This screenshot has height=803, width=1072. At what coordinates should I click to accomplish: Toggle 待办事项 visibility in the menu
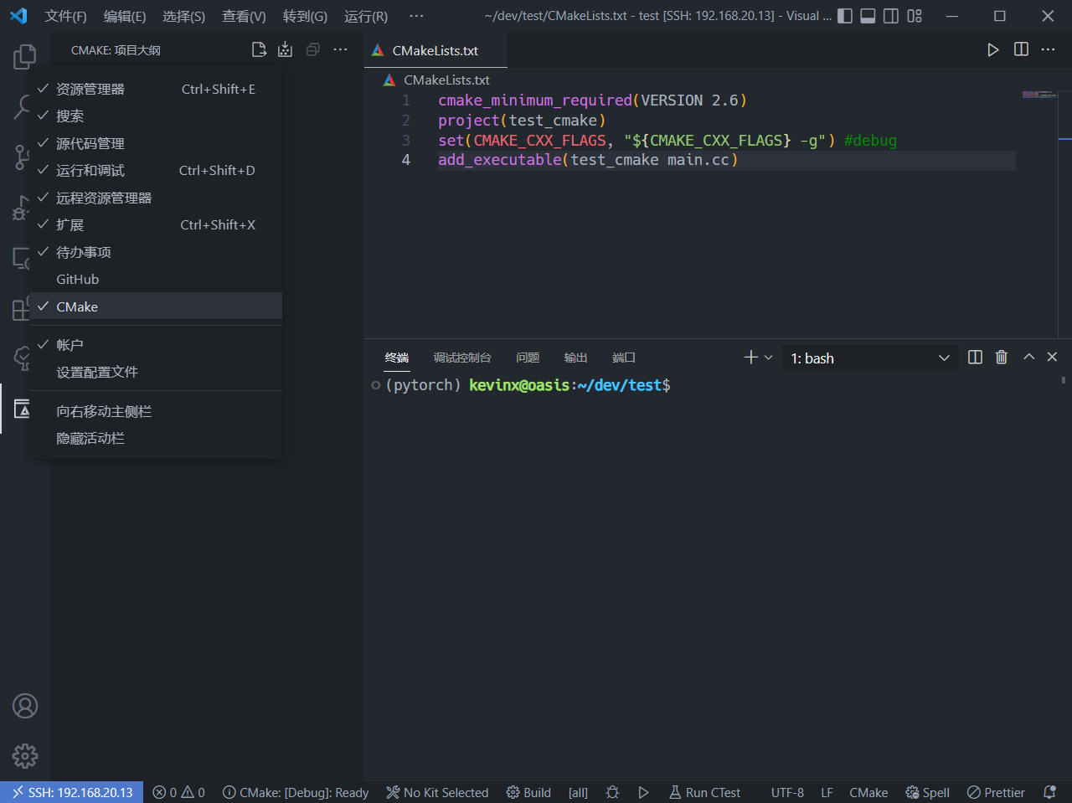pyautogui.click(x=84, y=252)
